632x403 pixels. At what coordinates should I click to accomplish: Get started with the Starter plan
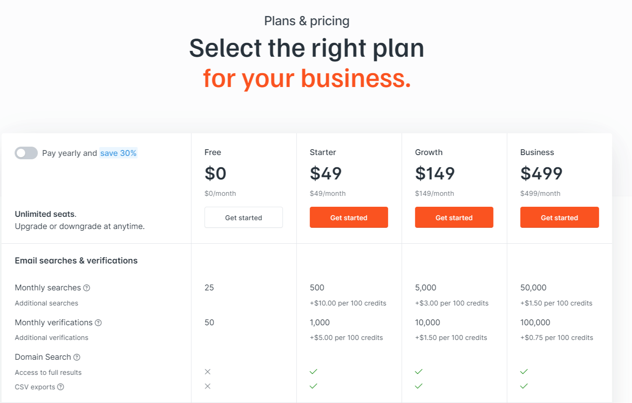[x=349, y=217]
